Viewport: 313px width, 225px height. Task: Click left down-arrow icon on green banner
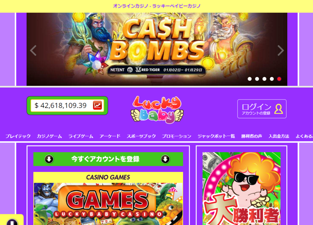point(49,159)
